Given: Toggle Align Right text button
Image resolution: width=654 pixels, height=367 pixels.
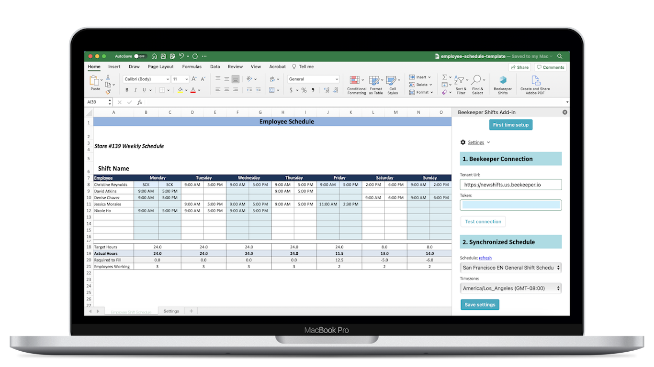Looking at the screenshot, I should pos(235,90).
